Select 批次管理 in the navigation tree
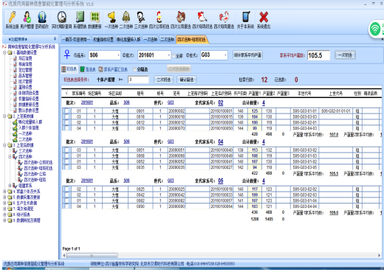This screenshot has width=384, height=272. [25, 81]
